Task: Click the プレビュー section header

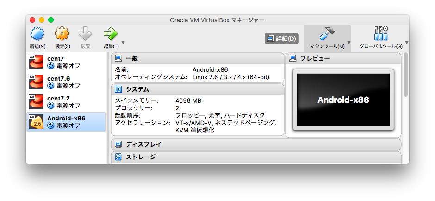Action: coord(343,58)
